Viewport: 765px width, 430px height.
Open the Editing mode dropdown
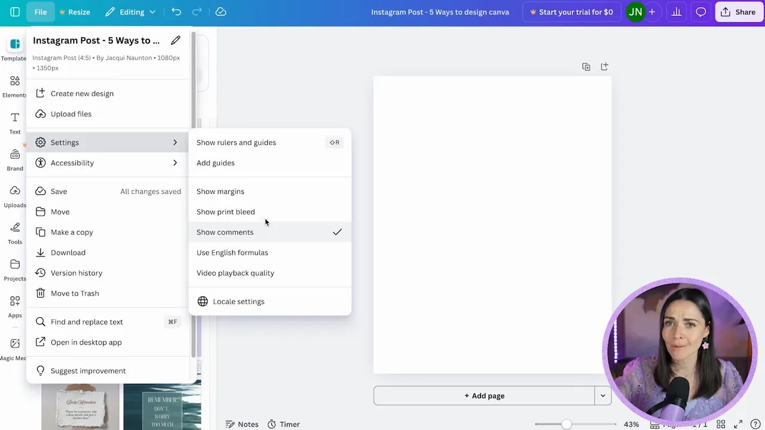pyautogui.click(x=131, y=12)
